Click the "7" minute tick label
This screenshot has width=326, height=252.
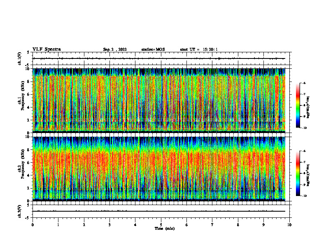212,225
